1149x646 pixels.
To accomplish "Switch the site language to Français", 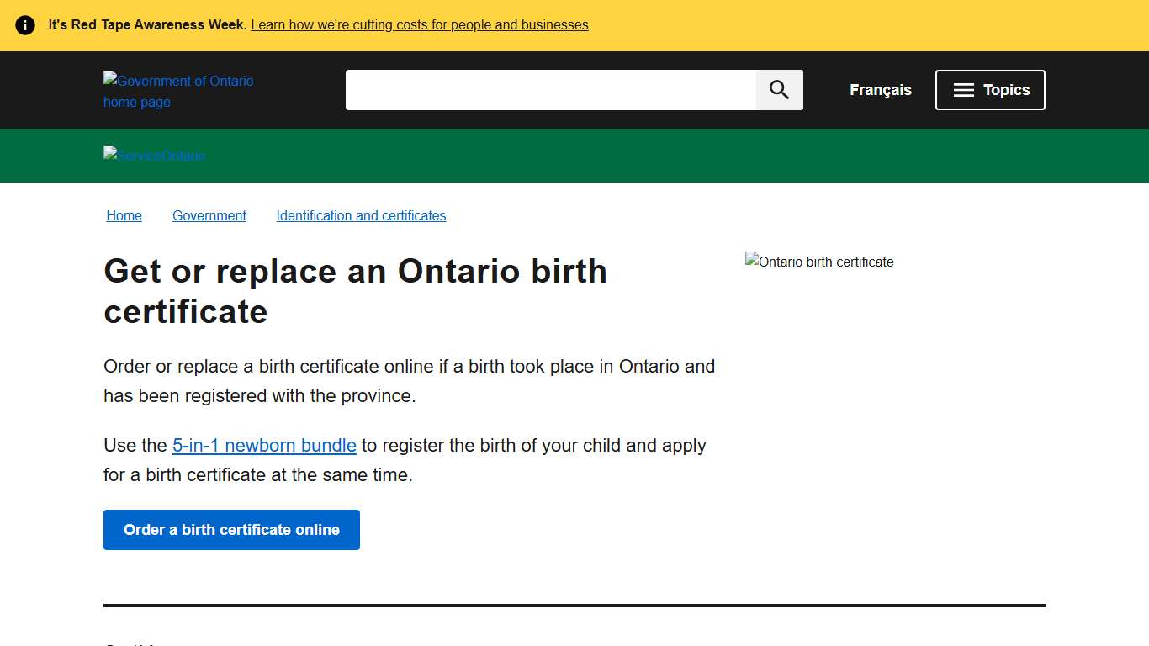I will (880, 90).
